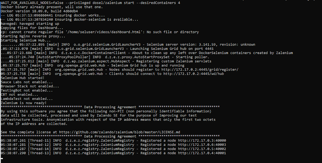This screenshot has width=322, height=163.
Task: Open registered node URL 172.17.0.3:40000
Action: [x=202, y=140]
